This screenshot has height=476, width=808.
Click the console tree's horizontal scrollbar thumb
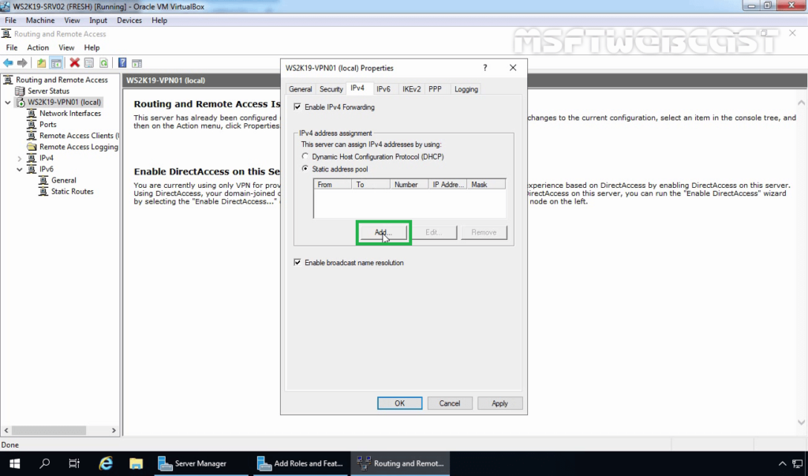point(49,430)
